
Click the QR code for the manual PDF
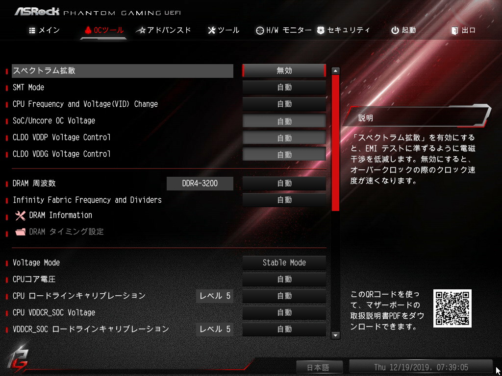tap(452, 308)
